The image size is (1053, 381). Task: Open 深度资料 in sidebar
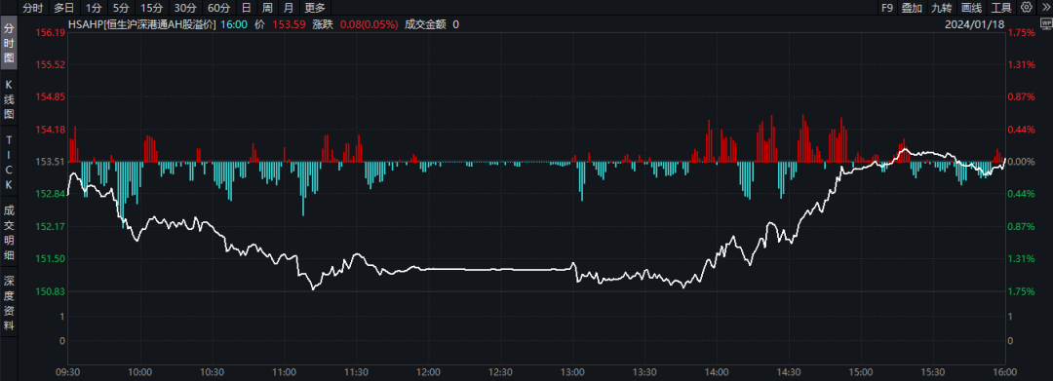point(9,302)
